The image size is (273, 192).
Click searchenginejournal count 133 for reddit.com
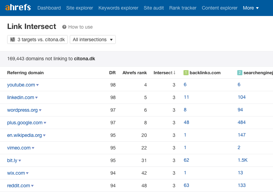click(x=242, y=186)
